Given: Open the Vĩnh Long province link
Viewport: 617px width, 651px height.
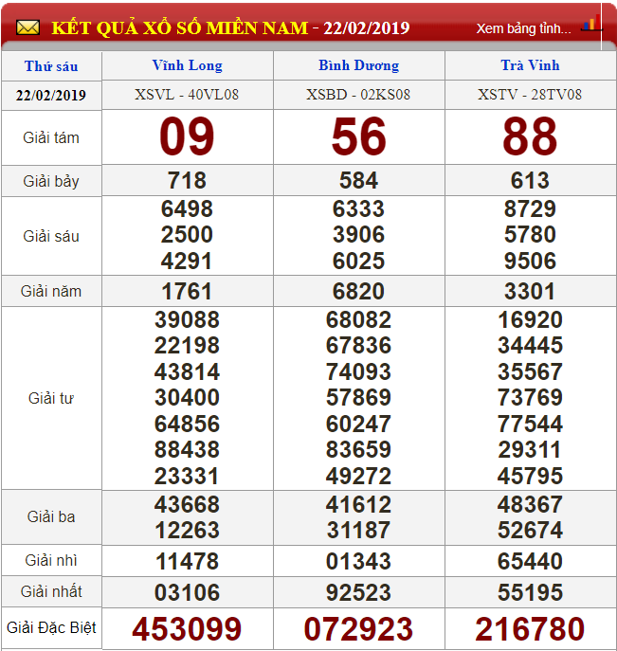Looking at the screenshot, I should 188,65.
